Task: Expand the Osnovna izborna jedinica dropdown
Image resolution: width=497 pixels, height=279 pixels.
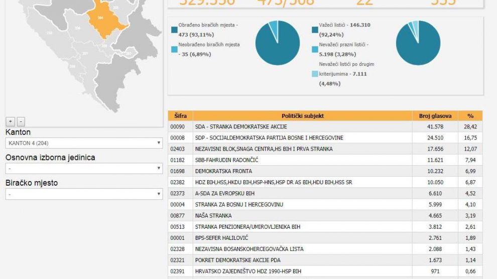Action: click(x=84, y=169)
